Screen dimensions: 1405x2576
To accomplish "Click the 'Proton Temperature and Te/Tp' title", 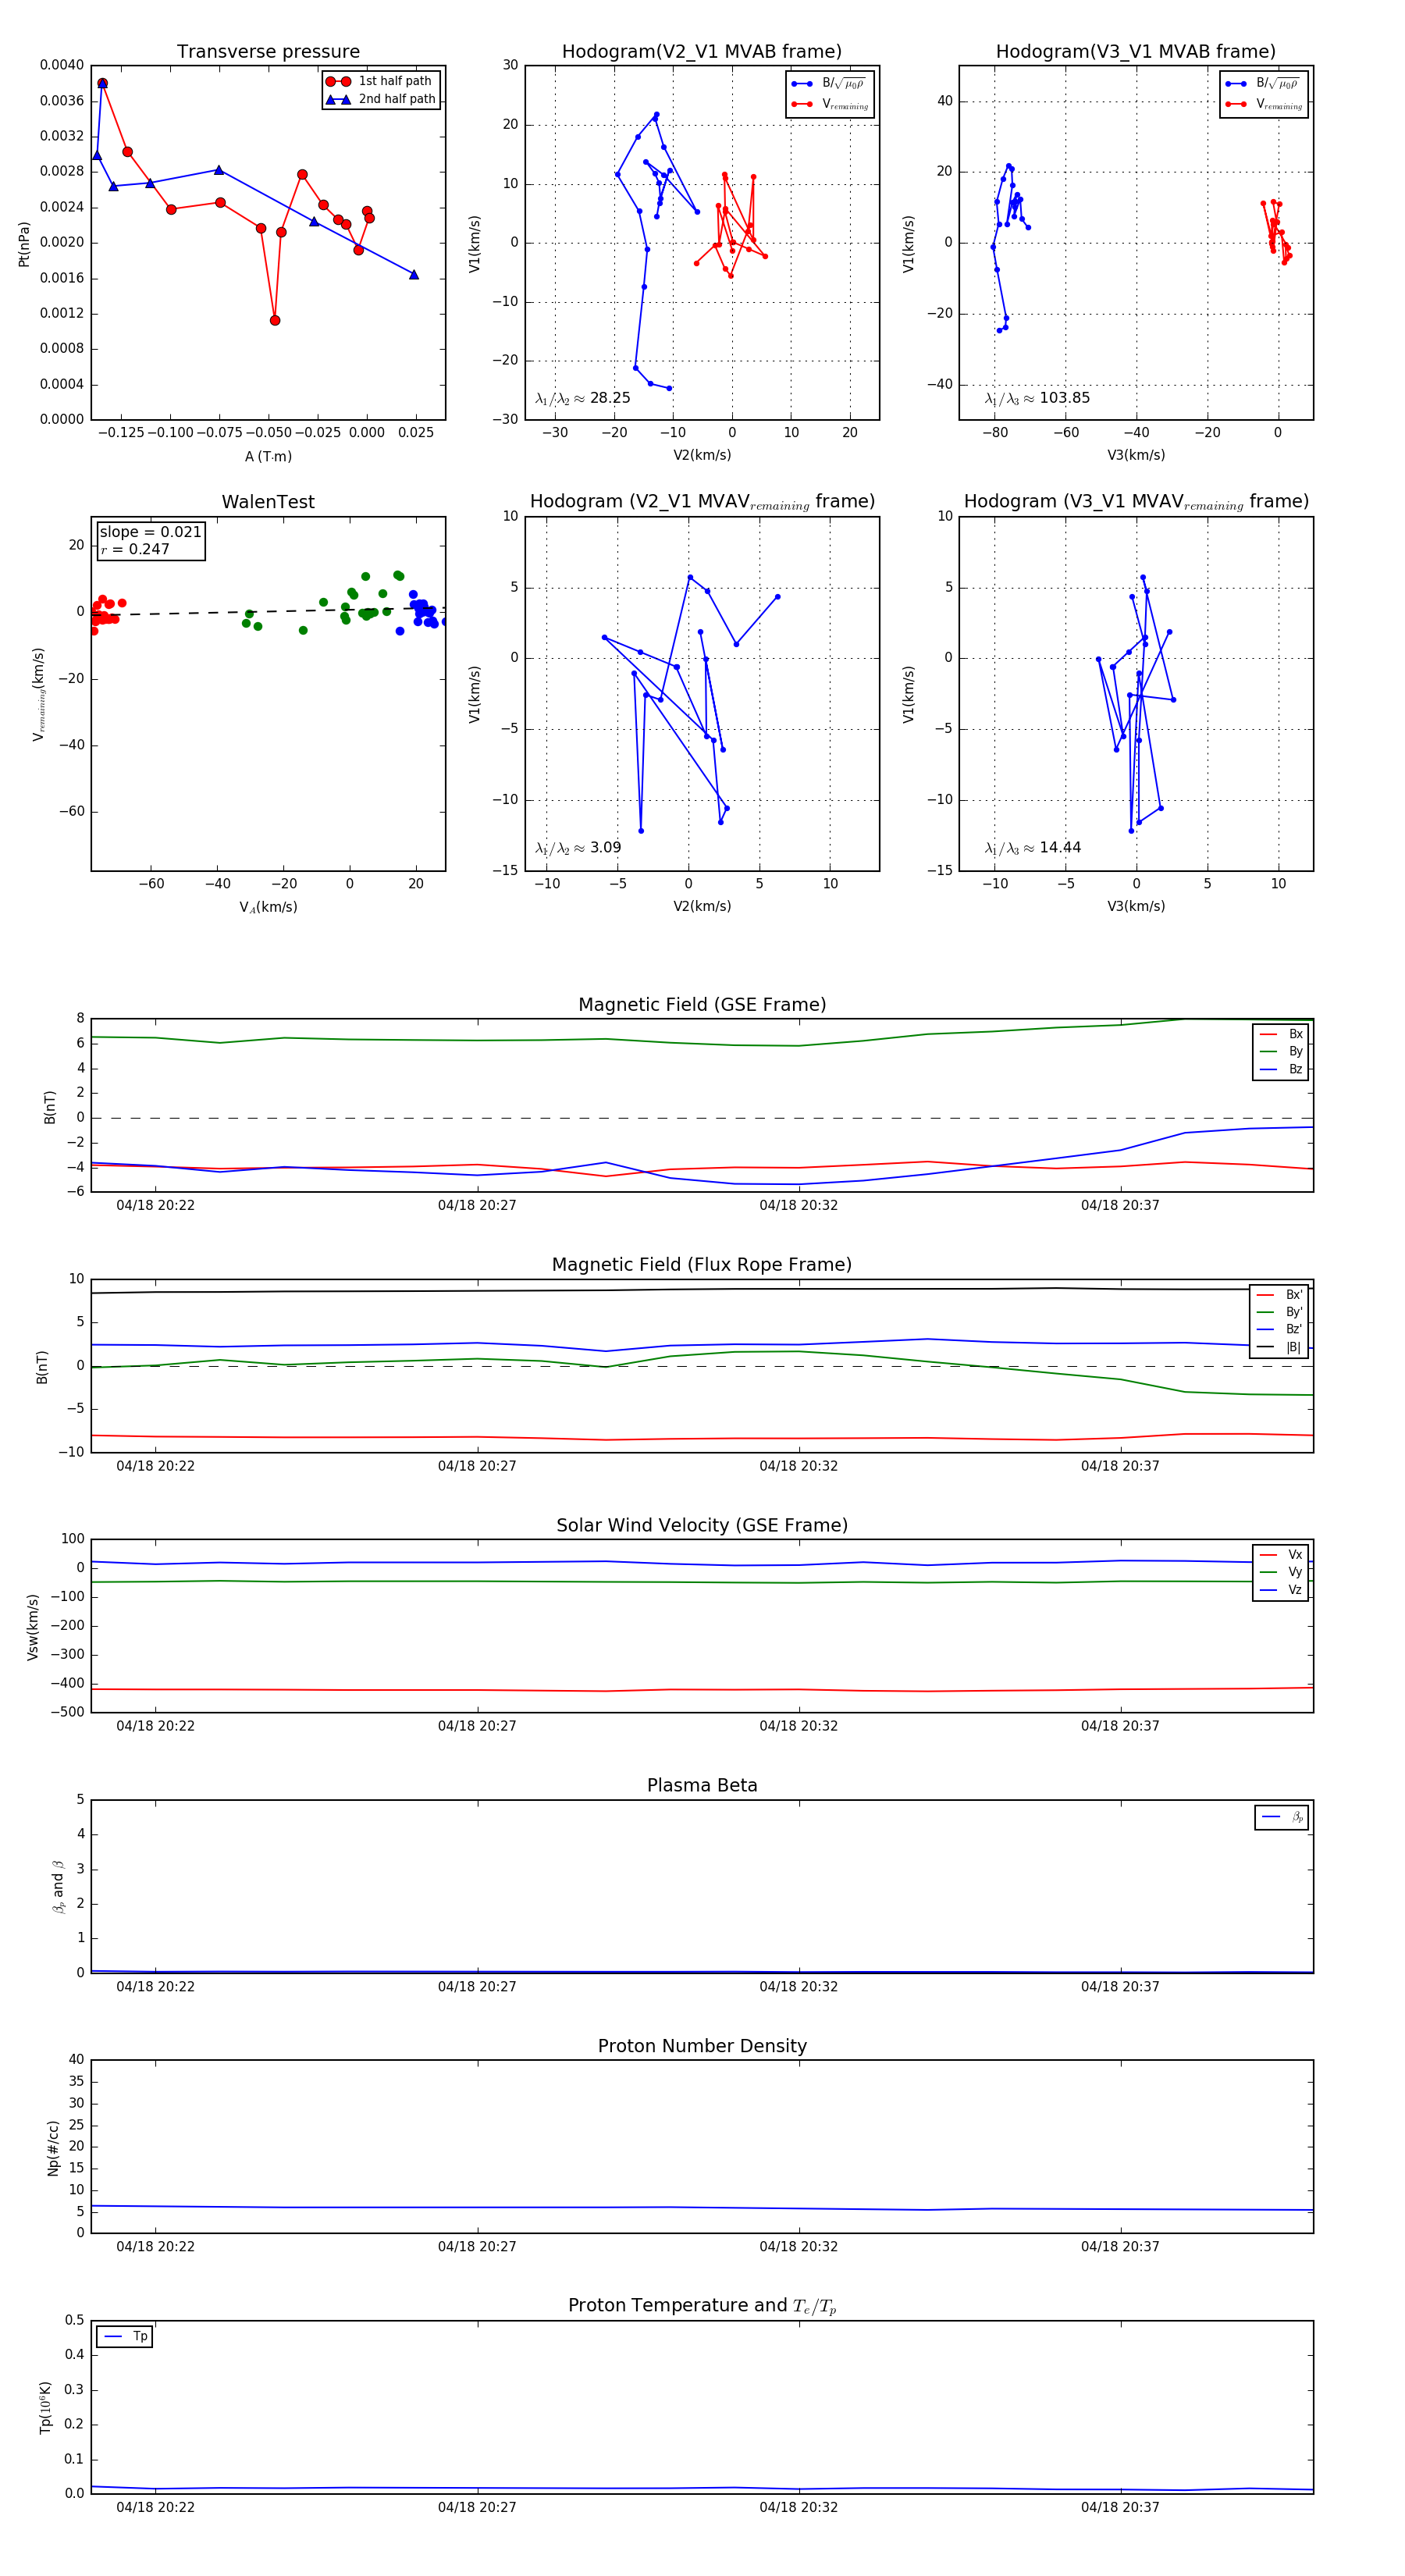I will [x=702, y=2306].
